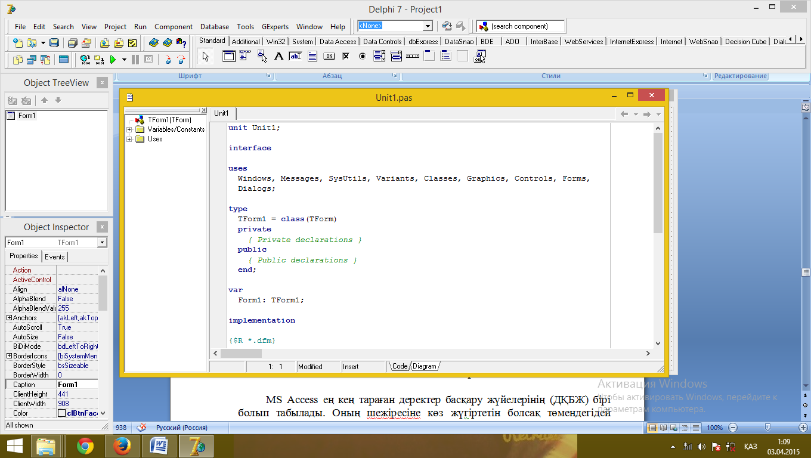Click the View Unit toolbar icon
Screen dimensions: 811x458
coord(18,59)
